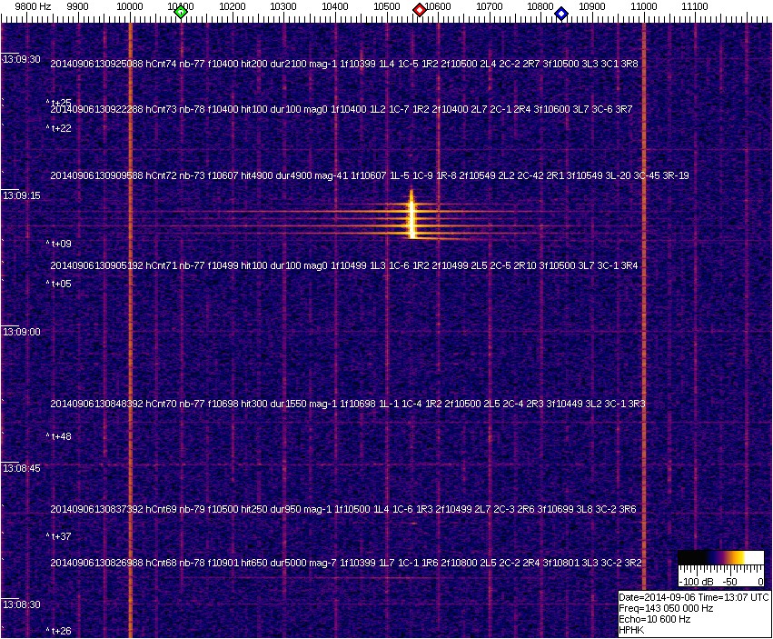Viewport: 773px width, 639px height.
Task: Click the ^t+09 time offset marker
Action: 59,244
